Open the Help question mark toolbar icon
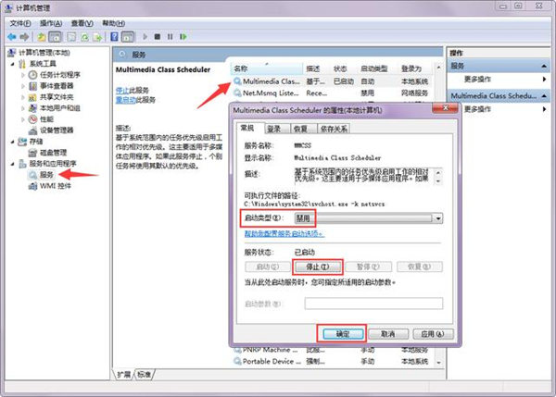 pos(114,37)
